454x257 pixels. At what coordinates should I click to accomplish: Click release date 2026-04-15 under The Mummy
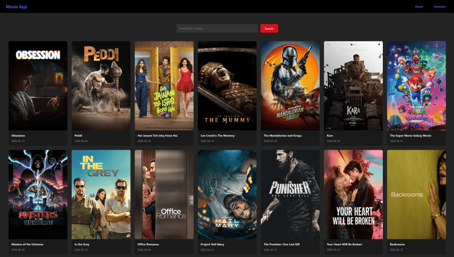click(207, 141)
